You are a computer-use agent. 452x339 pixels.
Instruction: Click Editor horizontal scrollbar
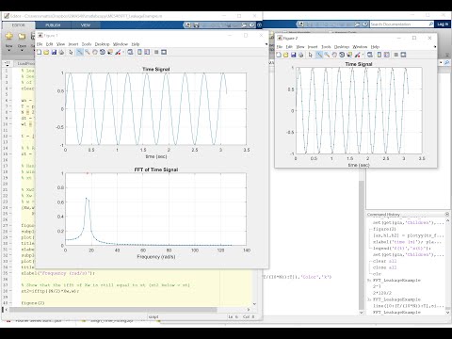[x=113, y=310]
